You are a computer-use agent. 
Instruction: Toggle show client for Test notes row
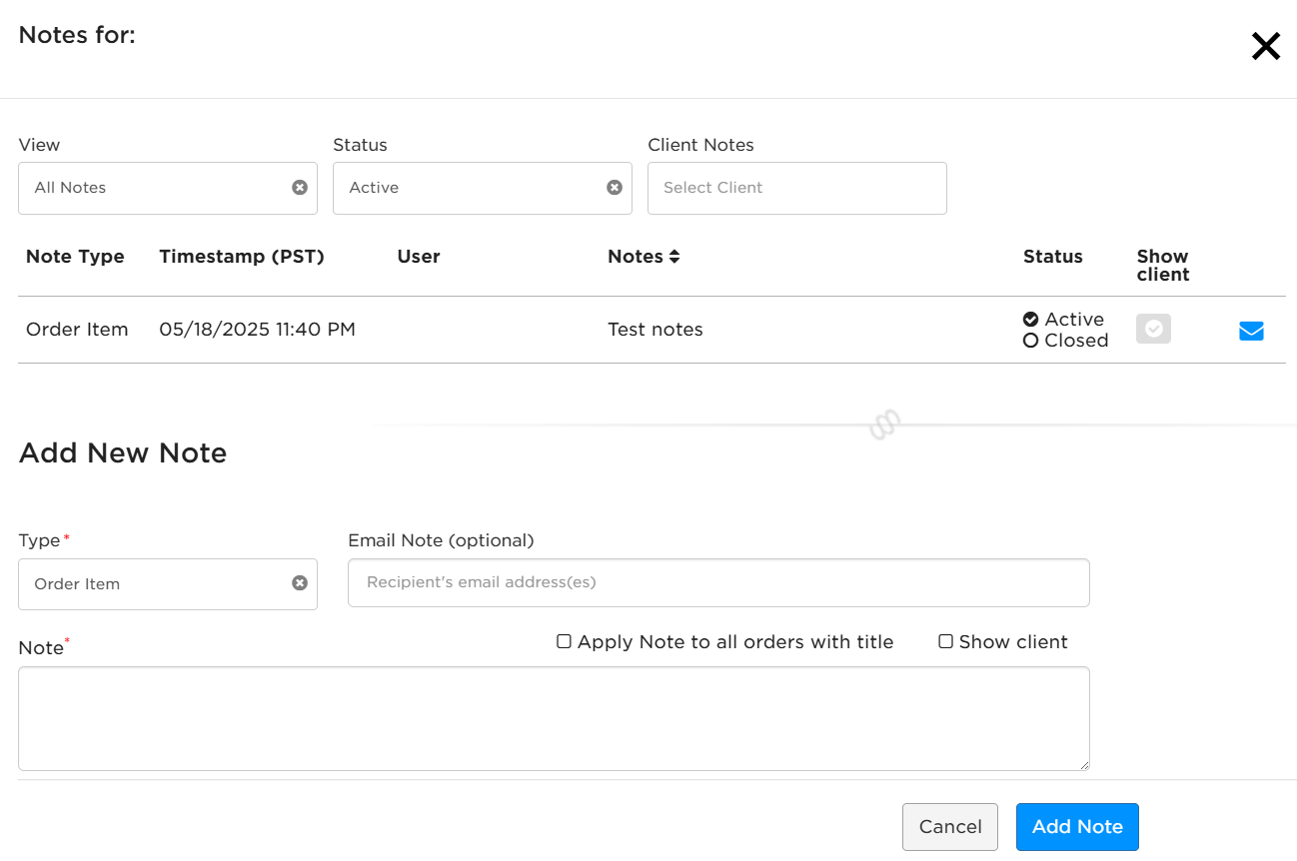(x=1153, y=329)
